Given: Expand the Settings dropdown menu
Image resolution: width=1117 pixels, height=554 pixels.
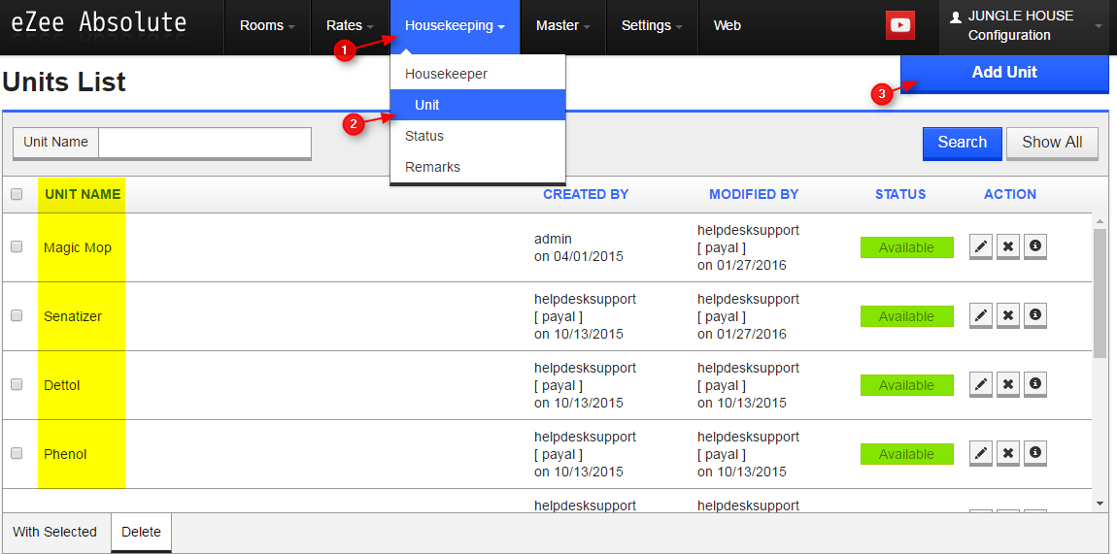Looking at the screenshot, I should click(652, 25).
